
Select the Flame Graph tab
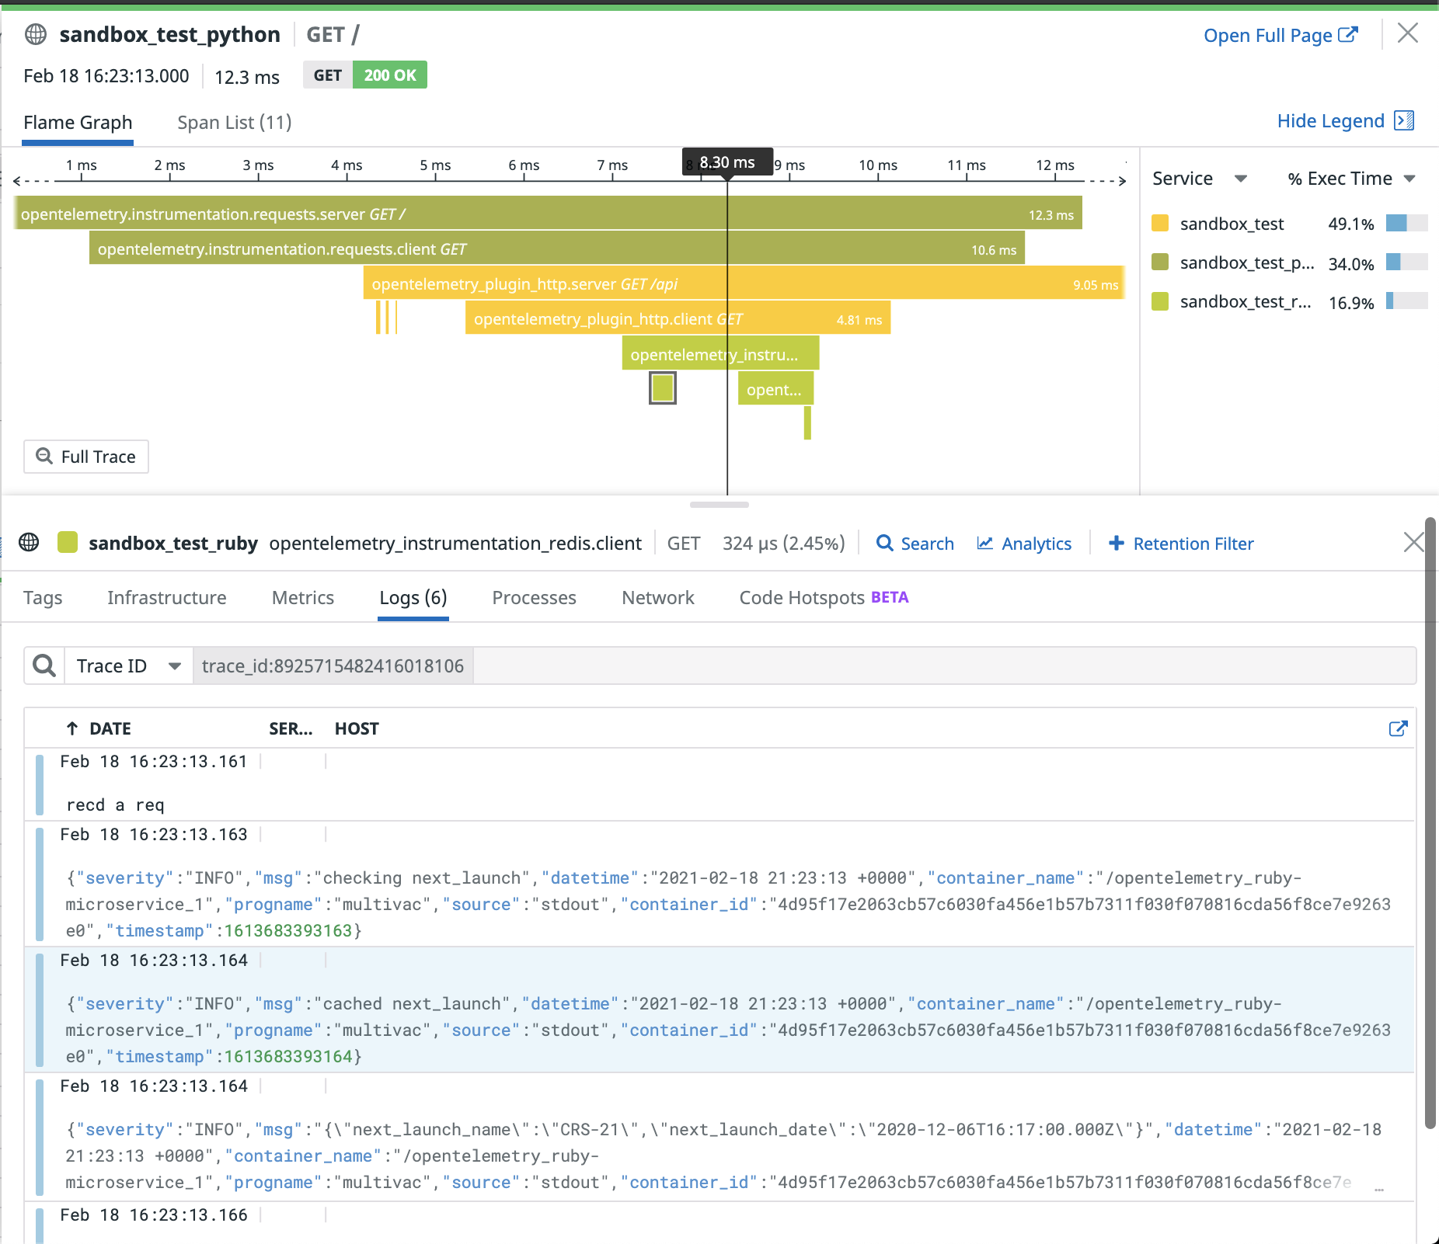click(78, 123)
